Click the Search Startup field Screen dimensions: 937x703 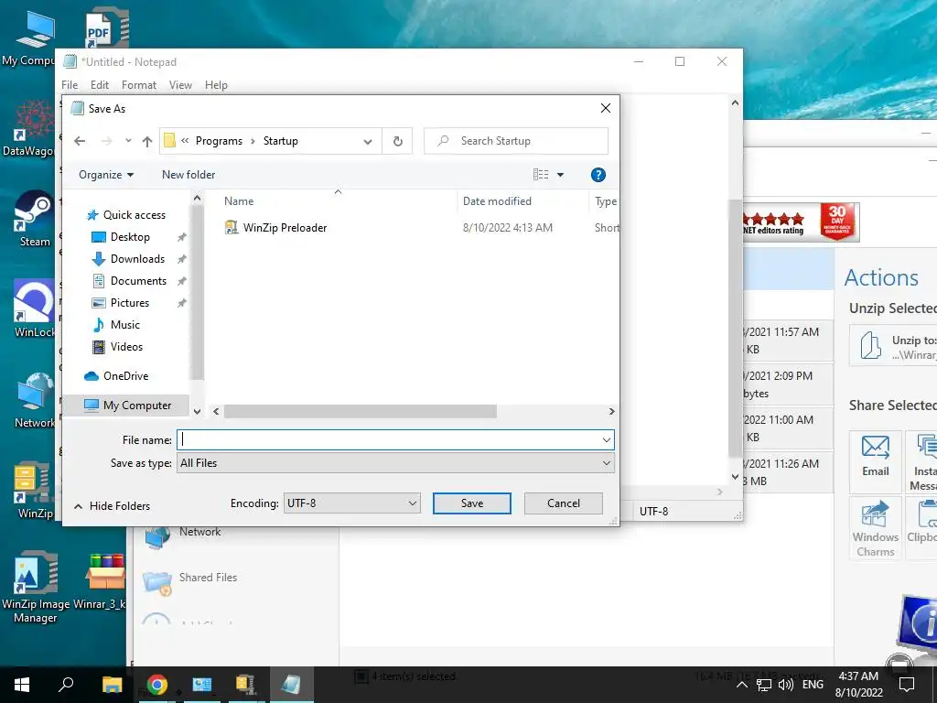516,141
